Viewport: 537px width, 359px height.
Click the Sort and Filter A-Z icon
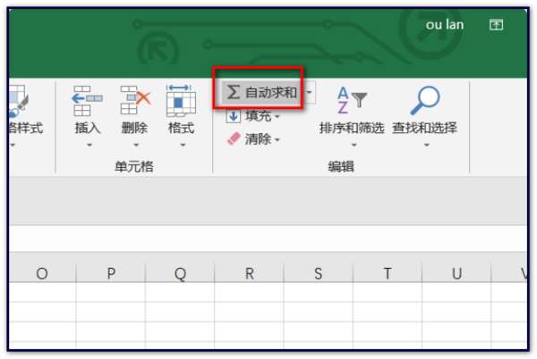coord(352,100)
